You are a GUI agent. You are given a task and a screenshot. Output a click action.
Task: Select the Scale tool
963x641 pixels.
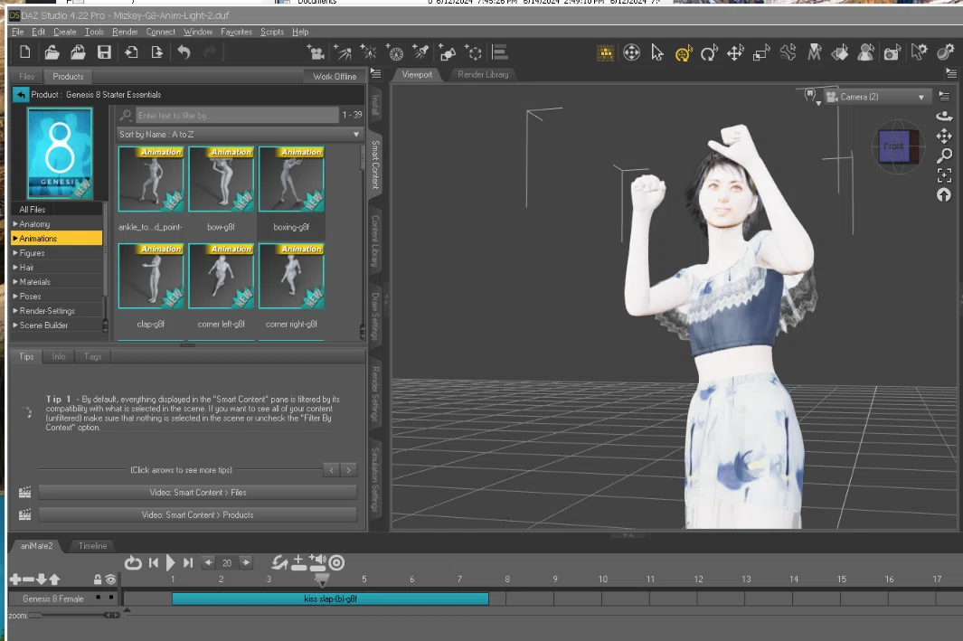click(761, 53)
